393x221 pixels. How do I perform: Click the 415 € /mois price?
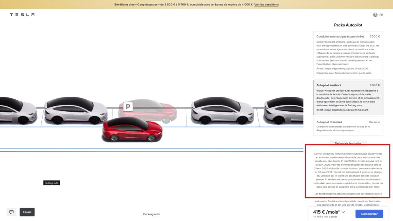pyautogui.click(x=326, y=212)
